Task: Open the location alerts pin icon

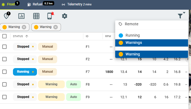Action: click(6, 16)
